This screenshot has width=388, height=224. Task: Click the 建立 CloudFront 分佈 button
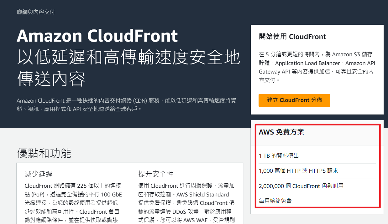294,100
